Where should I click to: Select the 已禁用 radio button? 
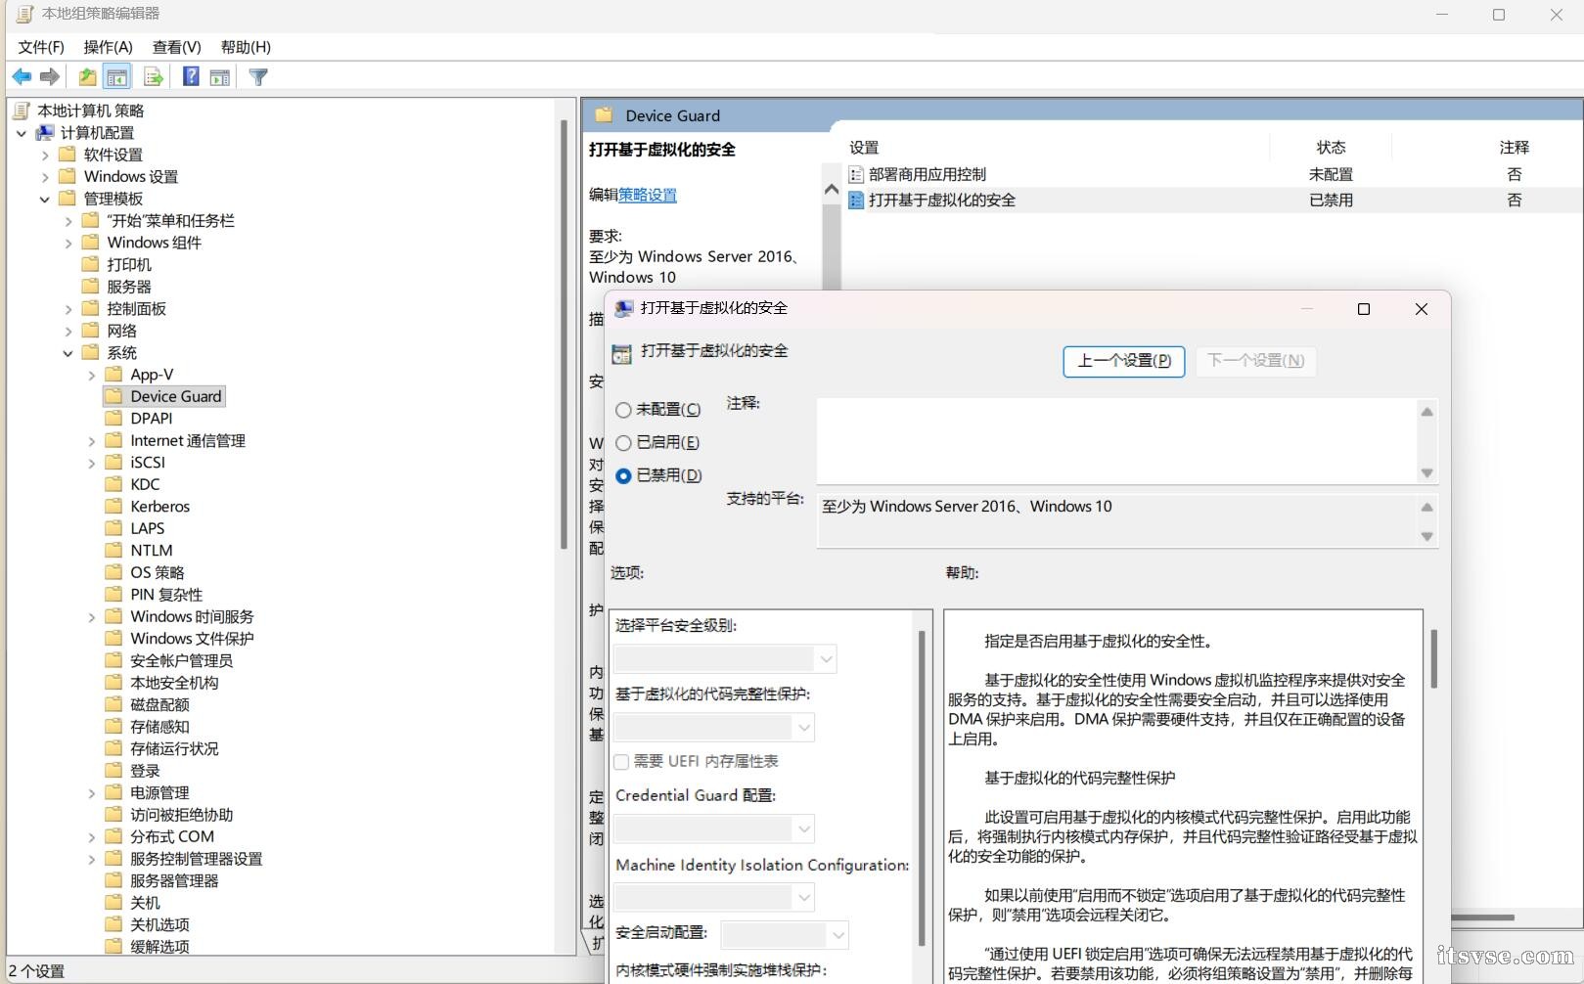click(x=623, y=475)
